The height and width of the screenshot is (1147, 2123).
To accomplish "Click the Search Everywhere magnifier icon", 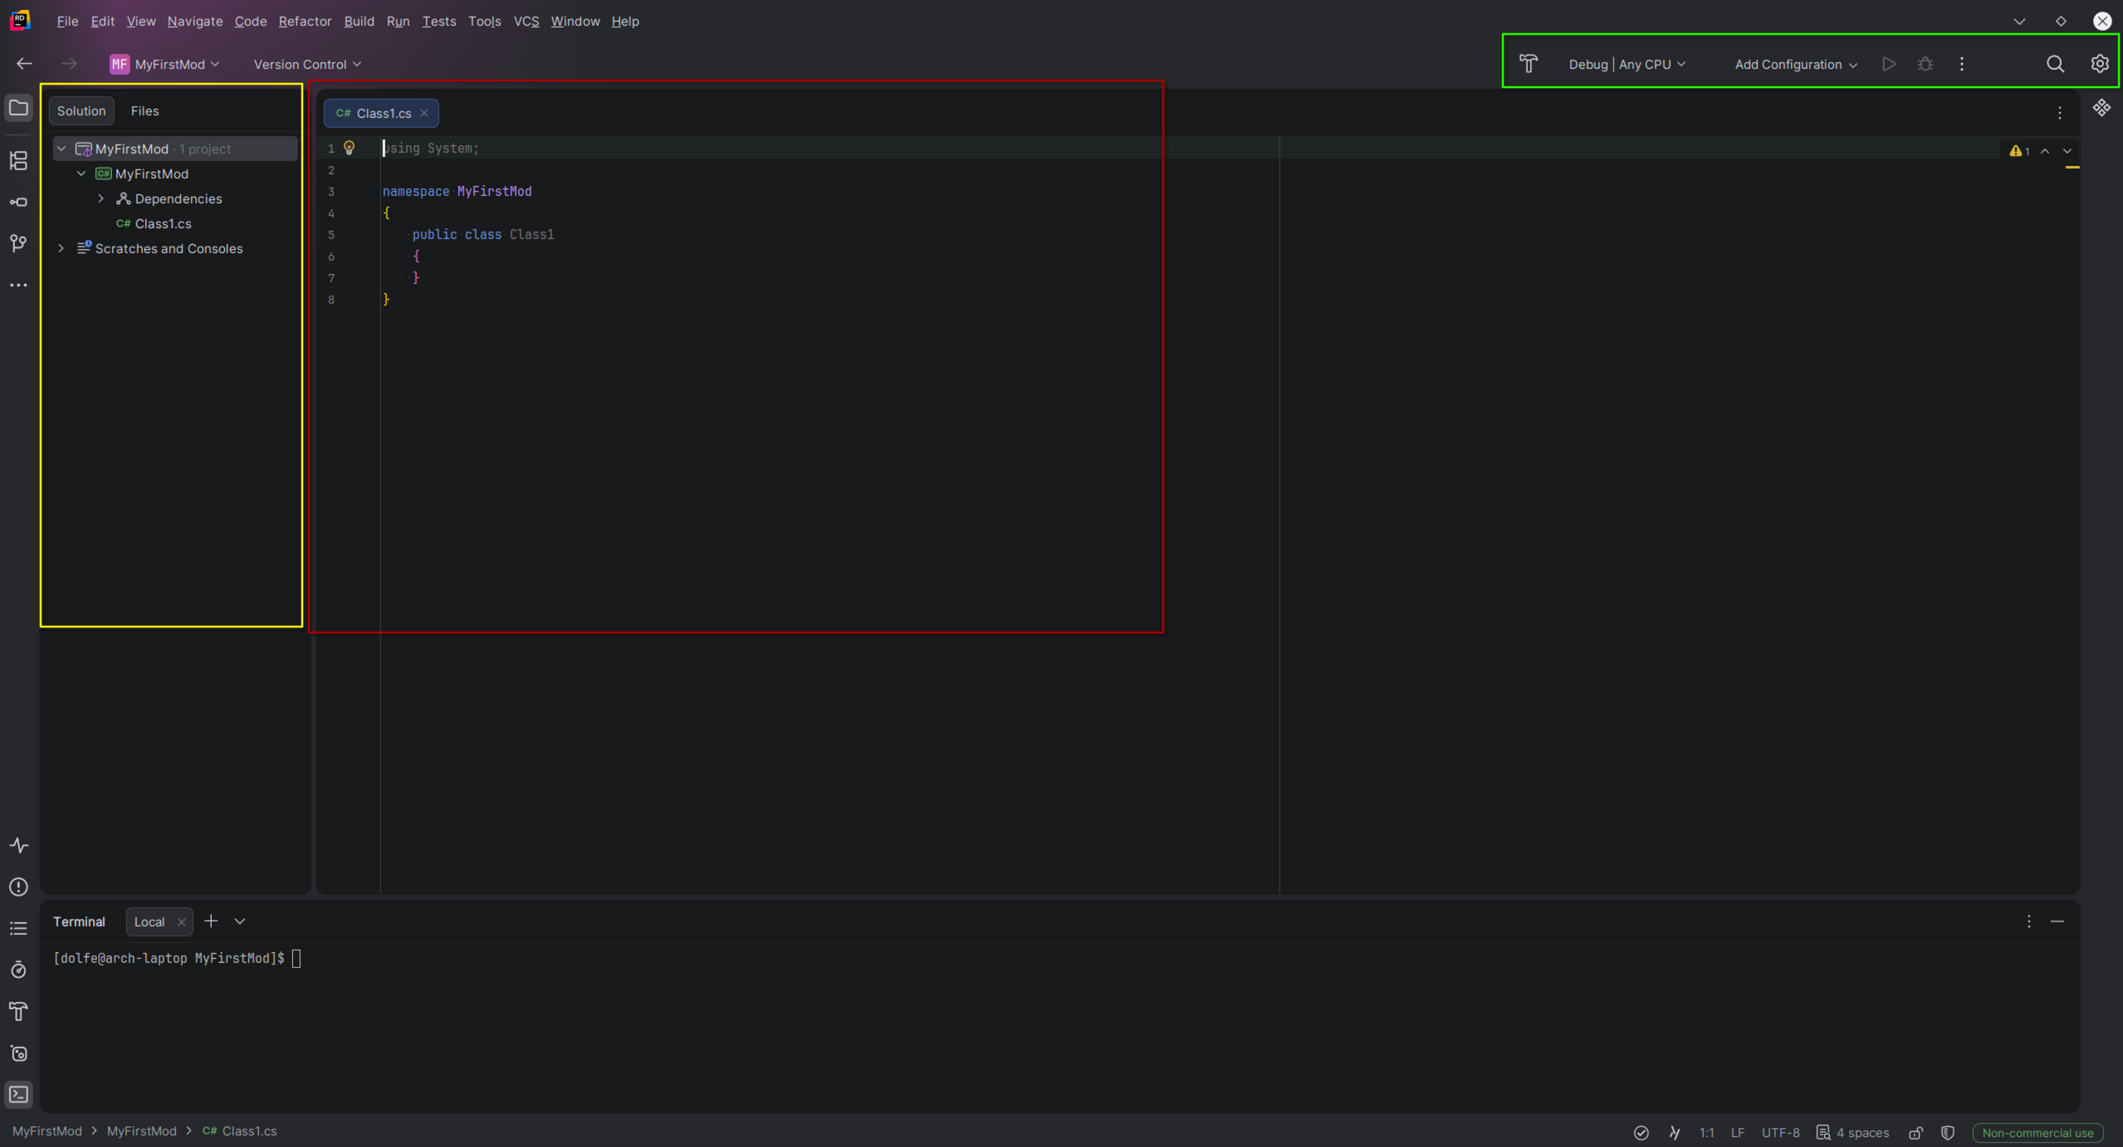I will point(2055,64).
